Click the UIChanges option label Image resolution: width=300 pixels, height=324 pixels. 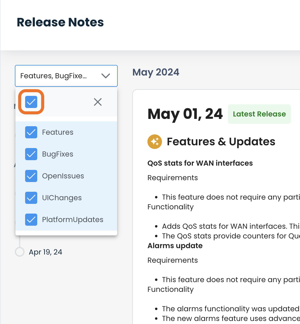click(62, 198)
